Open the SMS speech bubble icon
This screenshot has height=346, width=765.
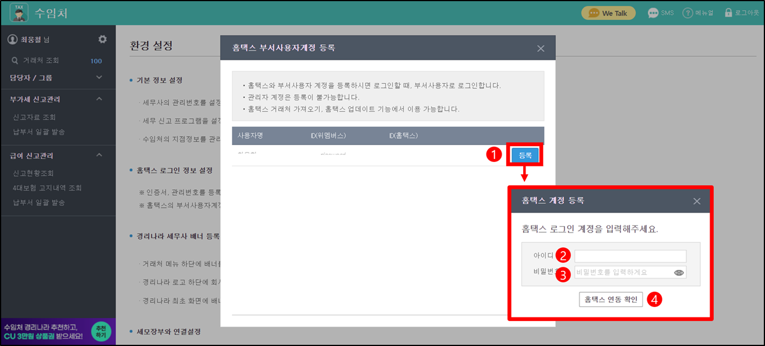(653, 13)
